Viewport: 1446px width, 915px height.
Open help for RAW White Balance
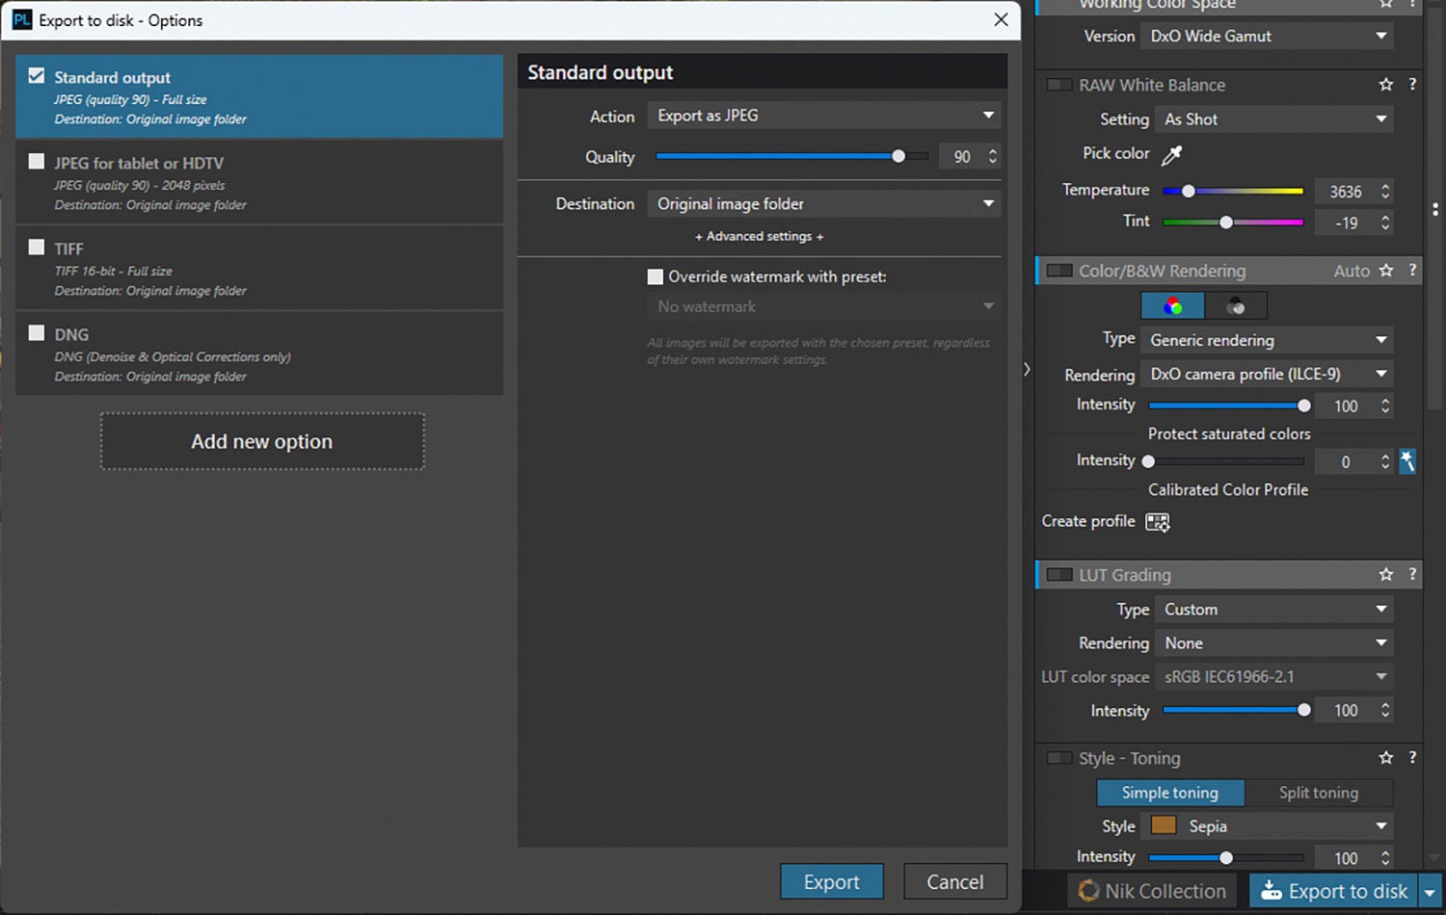(x=1412, y=85)
